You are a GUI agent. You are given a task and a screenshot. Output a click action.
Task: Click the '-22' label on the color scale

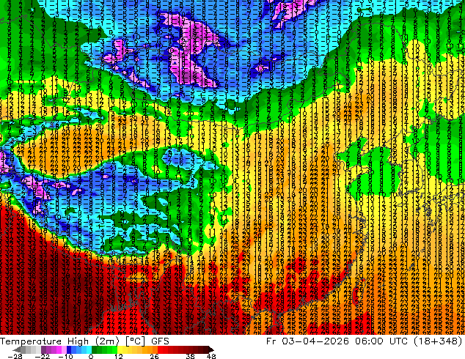43,356
